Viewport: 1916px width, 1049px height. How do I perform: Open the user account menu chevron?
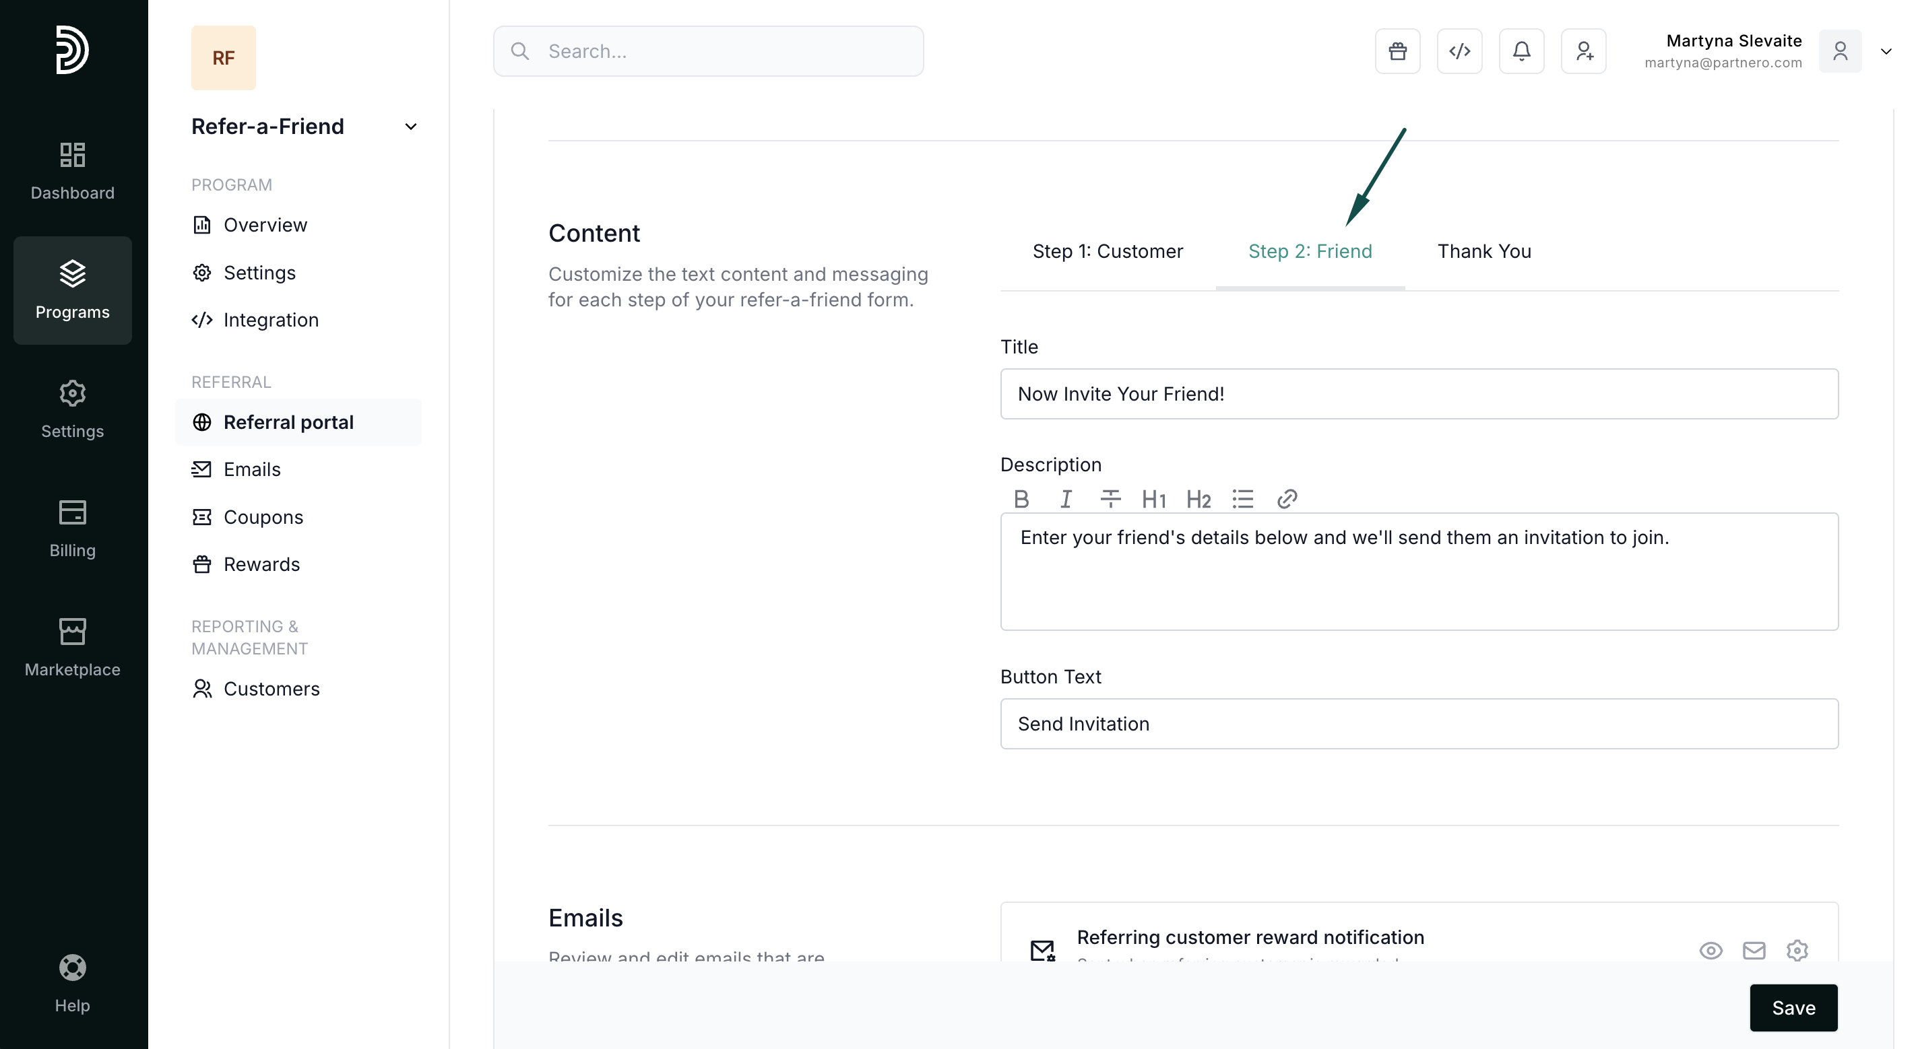point(1886,51)
